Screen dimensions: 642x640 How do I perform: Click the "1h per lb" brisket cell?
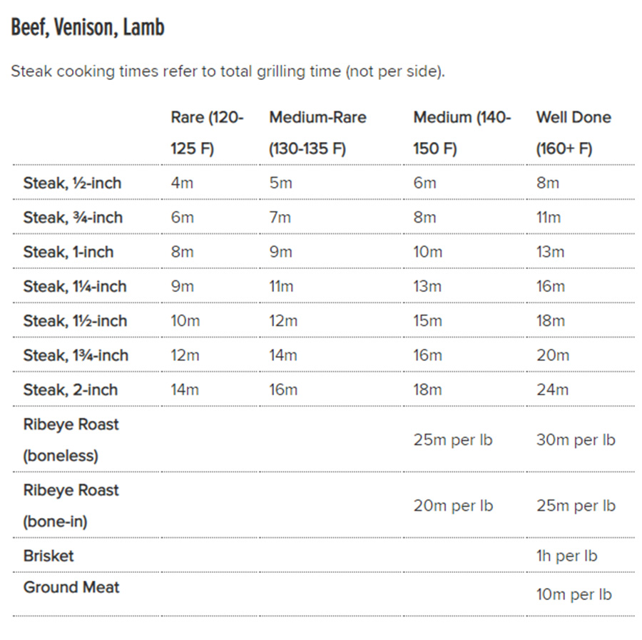(x=566, y=556)
